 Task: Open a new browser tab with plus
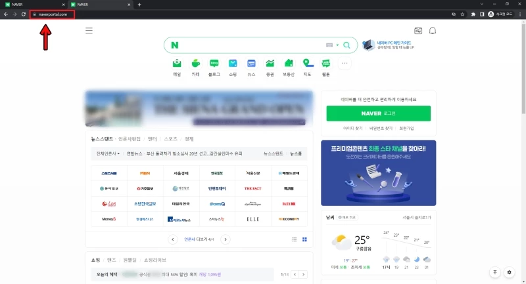[139, 5]
